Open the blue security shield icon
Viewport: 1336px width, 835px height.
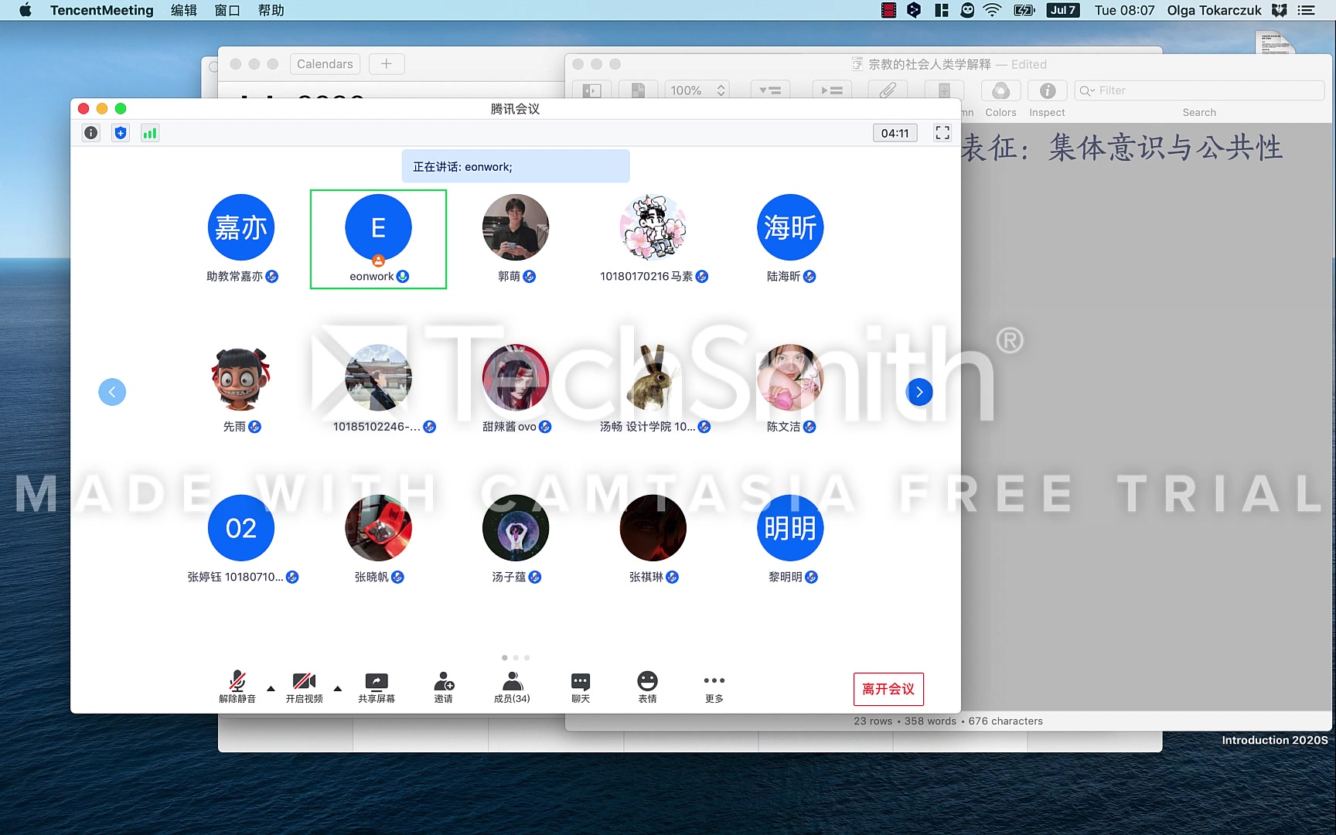121,133
